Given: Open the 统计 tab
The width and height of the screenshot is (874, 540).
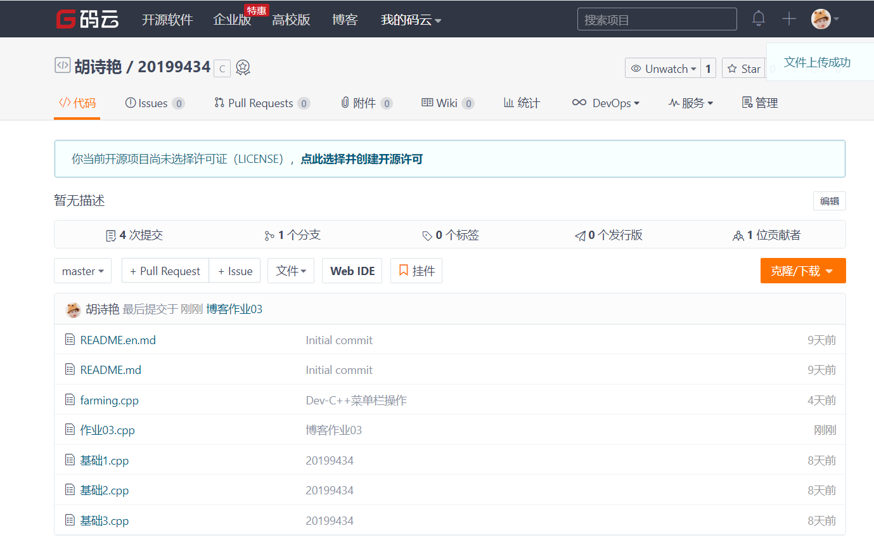Looking at the screenshot, I should coord(522,103).
